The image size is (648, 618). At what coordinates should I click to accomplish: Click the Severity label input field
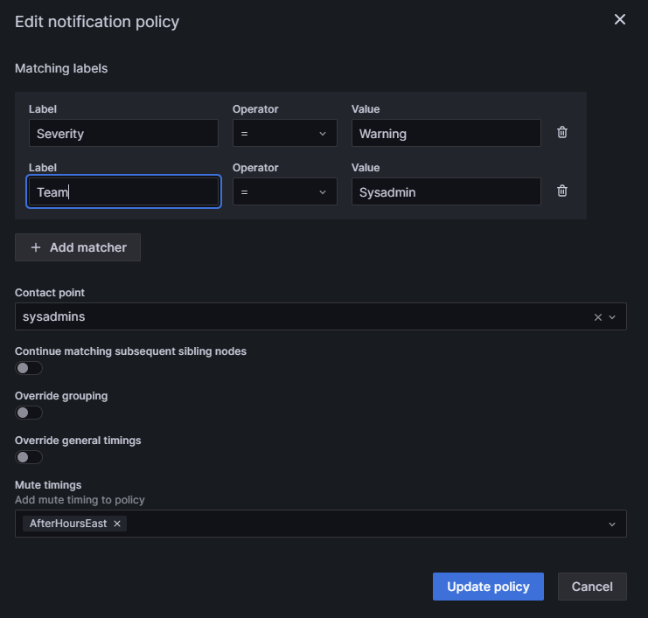[x=123, y=133]
